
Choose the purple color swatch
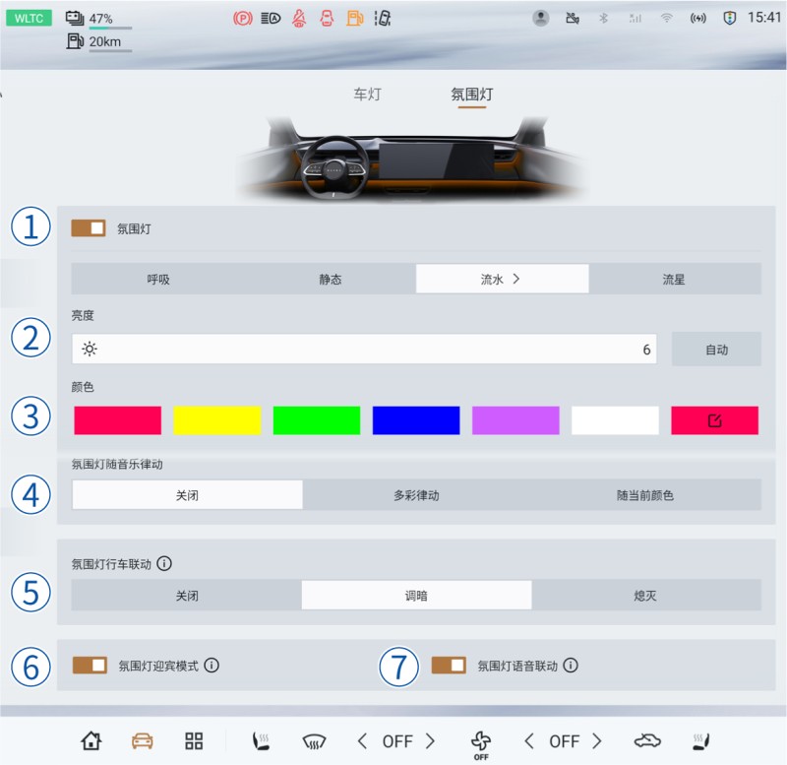(x=515, y=420)
